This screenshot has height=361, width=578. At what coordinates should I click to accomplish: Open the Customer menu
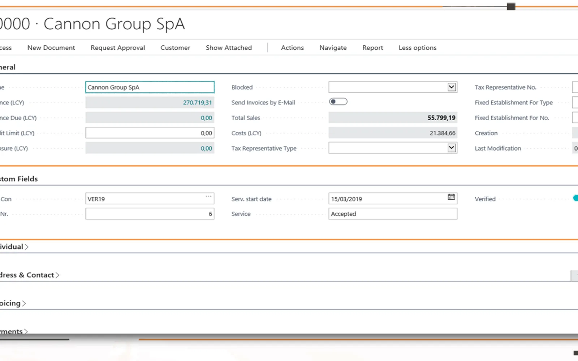click(x=175, y=48)
